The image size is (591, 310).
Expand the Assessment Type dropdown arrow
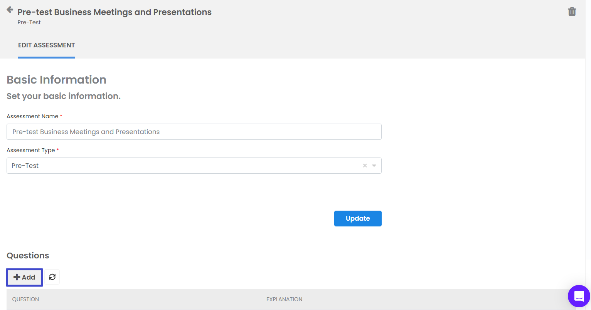click(x=374, y=166)
